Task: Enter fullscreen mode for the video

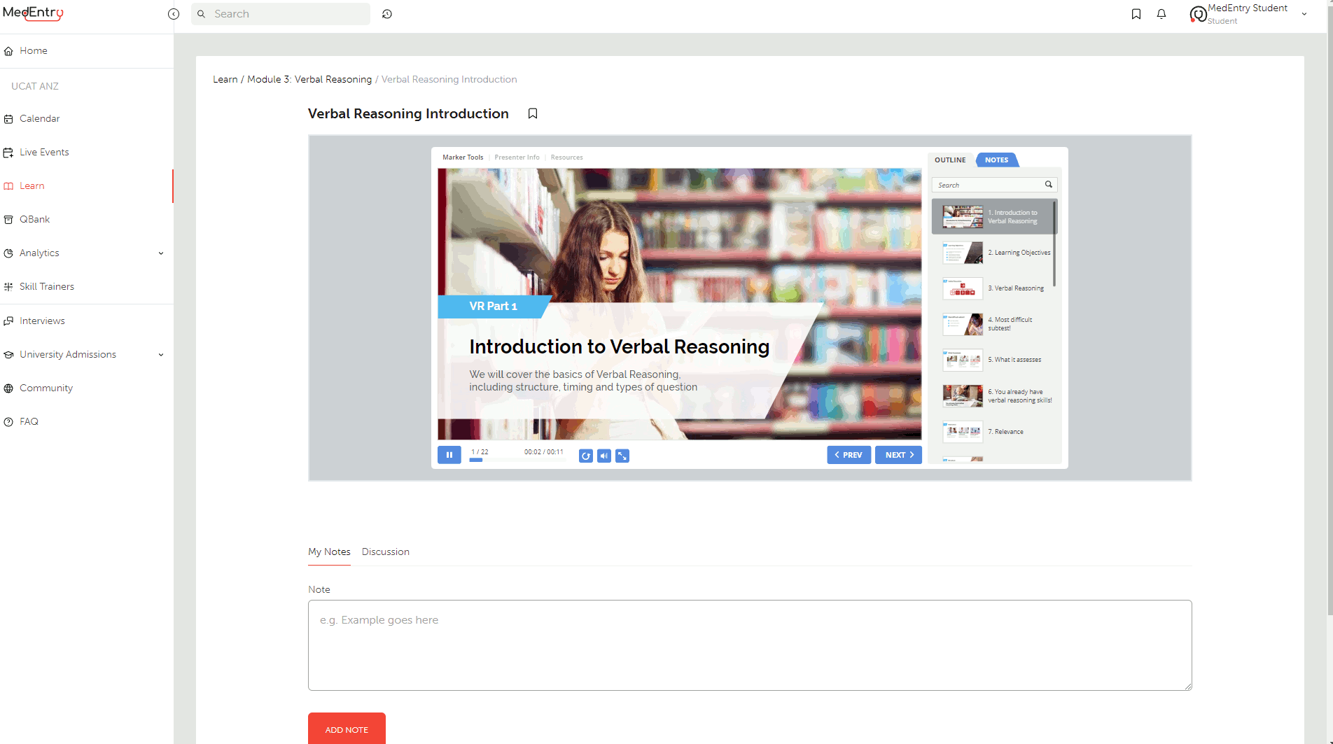Action: tap(622, 456)
